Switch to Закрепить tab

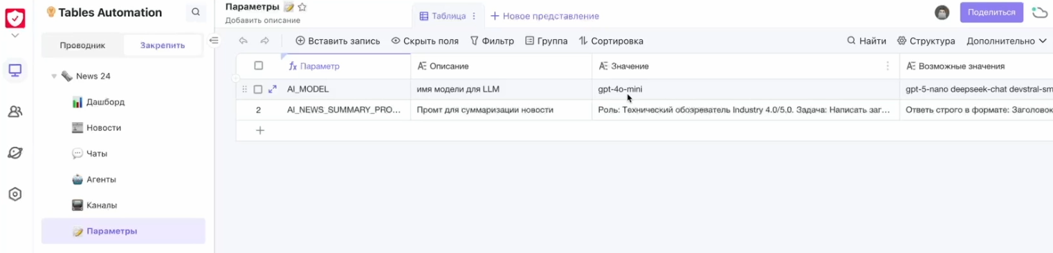163,45
